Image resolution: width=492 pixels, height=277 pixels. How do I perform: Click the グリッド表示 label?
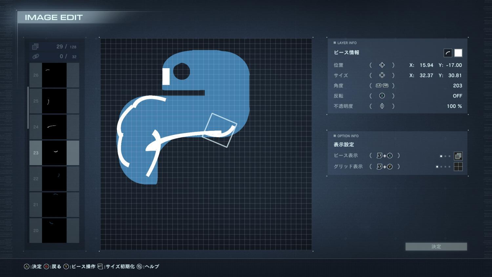(x=348, y=166)
